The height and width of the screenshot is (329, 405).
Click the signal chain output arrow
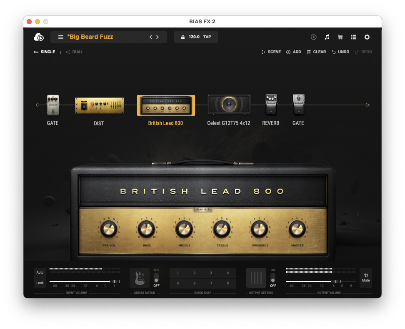tap(368, 105)
